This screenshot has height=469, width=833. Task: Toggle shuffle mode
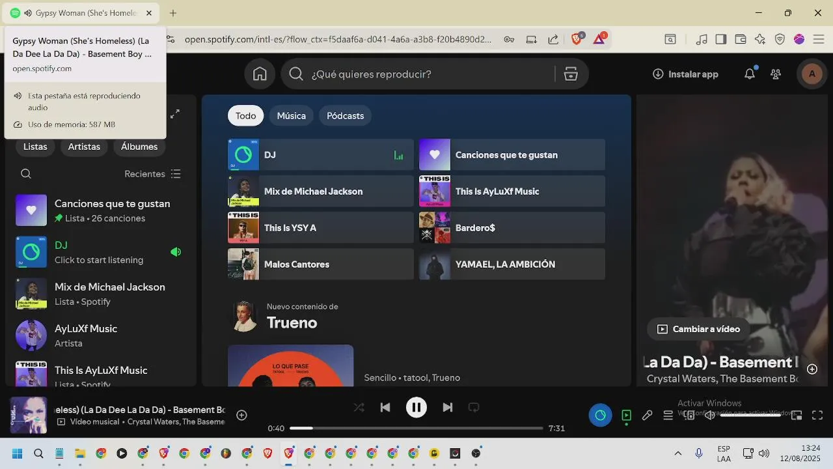point(359,408)
